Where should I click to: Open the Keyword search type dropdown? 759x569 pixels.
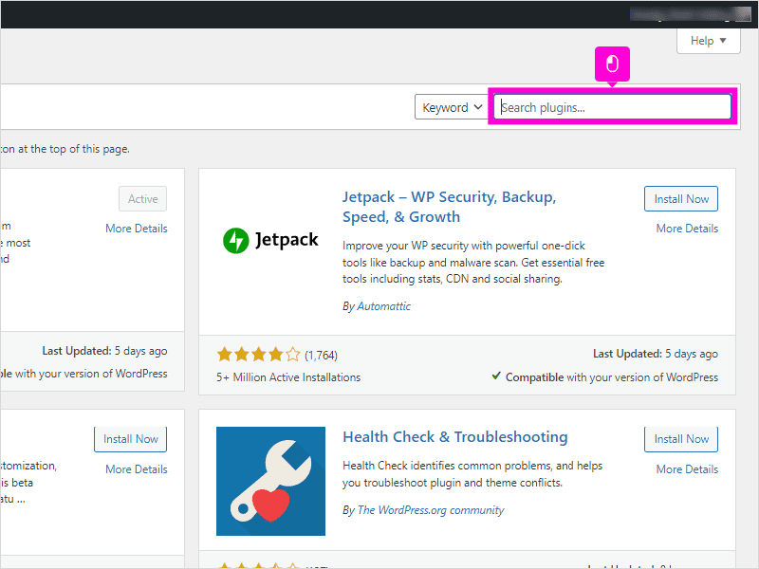(452, 107)
